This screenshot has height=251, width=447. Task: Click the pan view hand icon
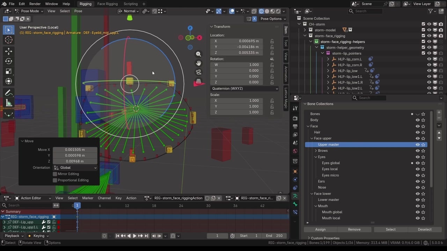(198, 63)
